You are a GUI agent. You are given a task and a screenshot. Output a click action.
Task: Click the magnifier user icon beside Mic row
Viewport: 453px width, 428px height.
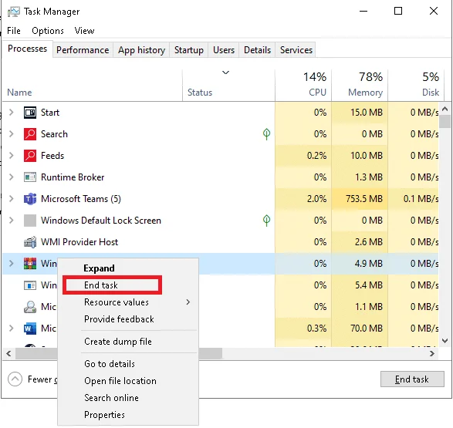(x=30, y=307)
